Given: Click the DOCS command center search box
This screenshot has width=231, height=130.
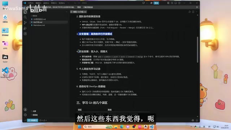Looking at the screenshot, I should click(84, 3).
